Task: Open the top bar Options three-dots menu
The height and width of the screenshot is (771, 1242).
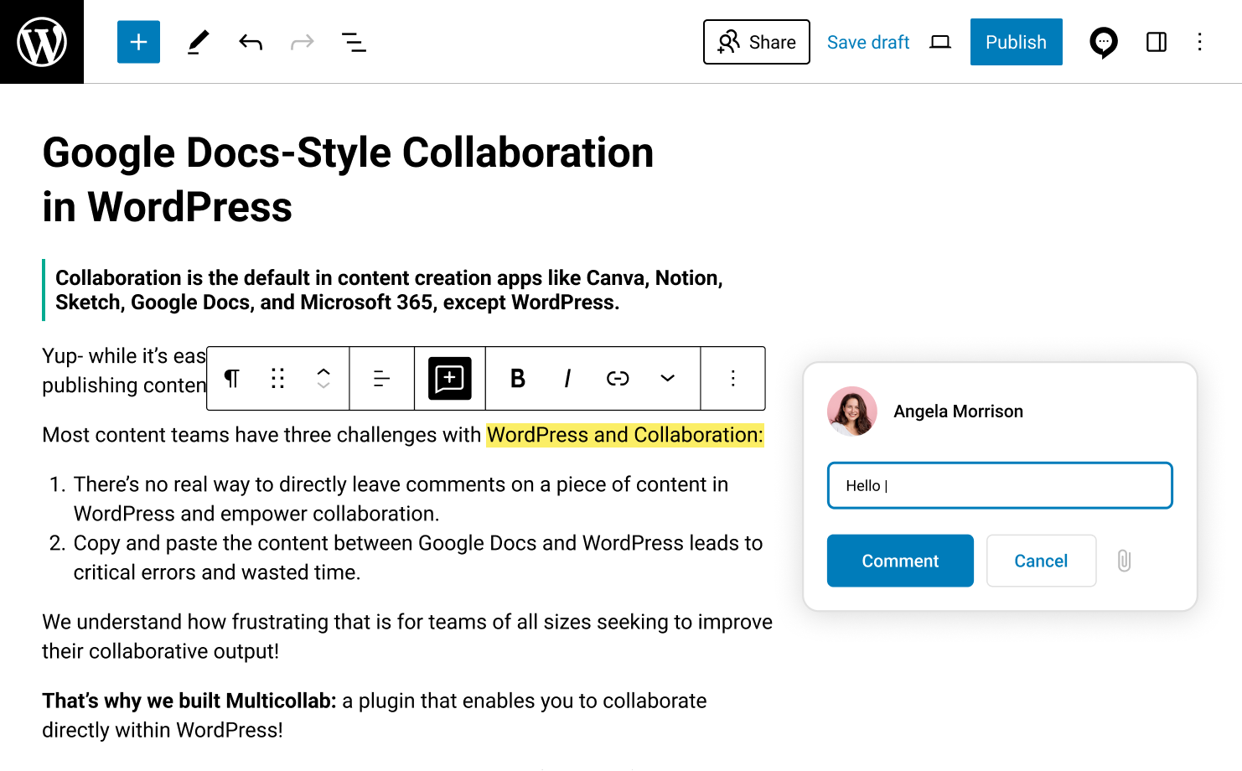Action: click(x=1200, y=42)
